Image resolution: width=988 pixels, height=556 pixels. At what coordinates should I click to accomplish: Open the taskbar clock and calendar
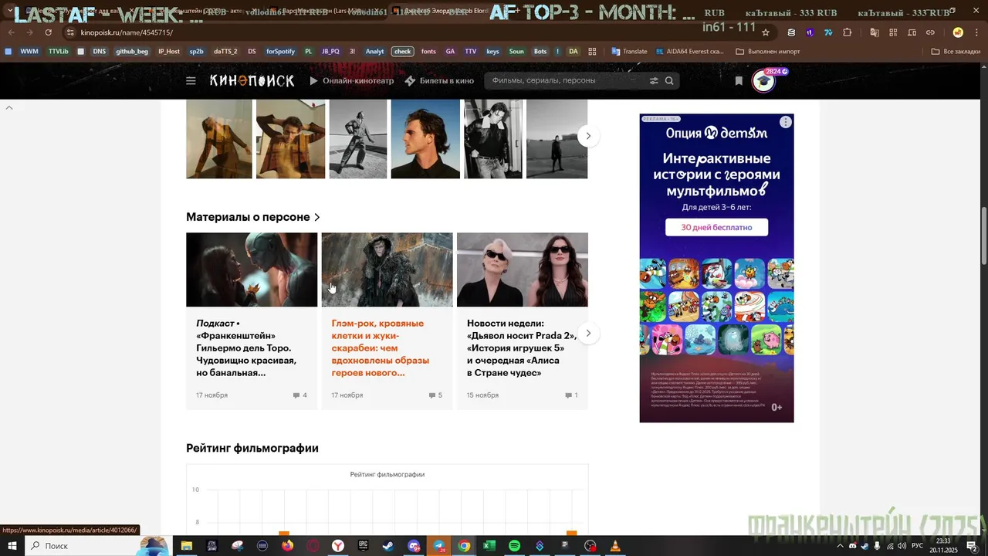(944, 546)
